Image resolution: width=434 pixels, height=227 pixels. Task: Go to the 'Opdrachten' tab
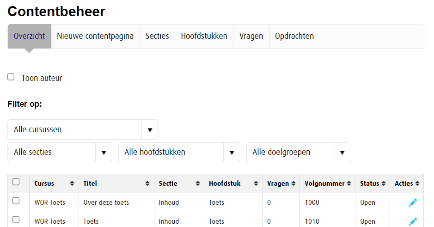tap(294, 36)
